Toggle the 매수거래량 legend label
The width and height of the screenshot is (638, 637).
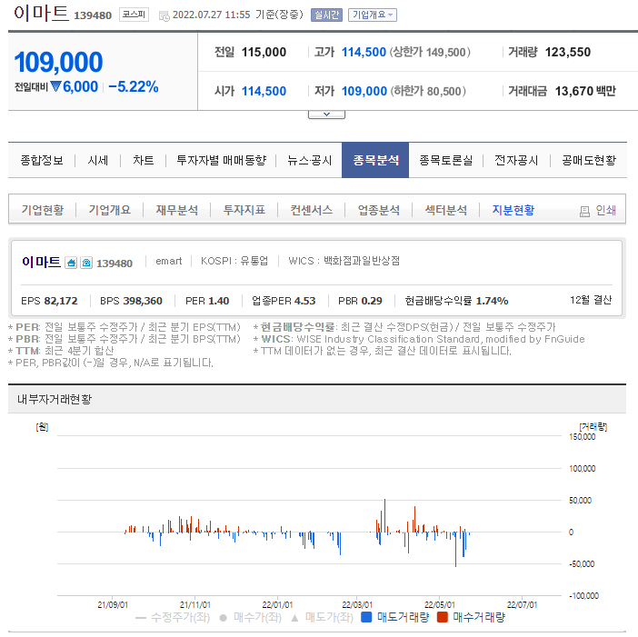point(479,618)
